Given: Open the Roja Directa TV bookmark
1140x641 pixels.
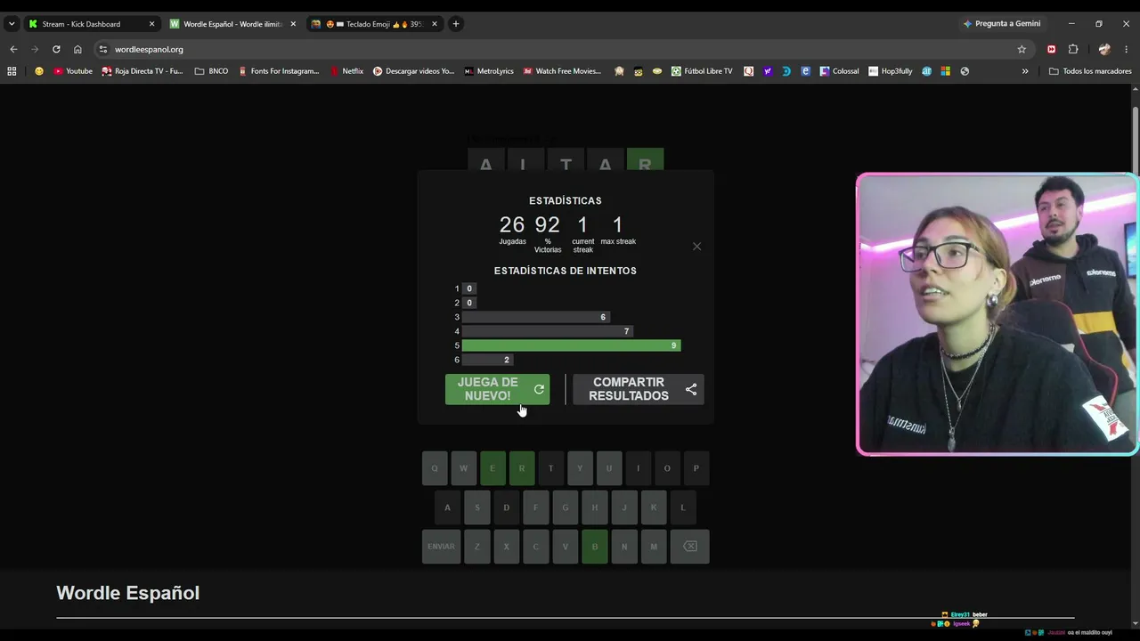Looking at the screenshot, I should 142,71.
